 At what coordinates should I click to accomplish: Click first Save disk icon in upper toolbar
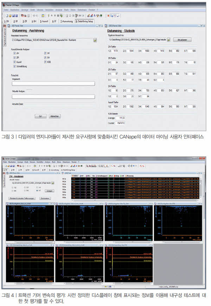tap(13, 15)
